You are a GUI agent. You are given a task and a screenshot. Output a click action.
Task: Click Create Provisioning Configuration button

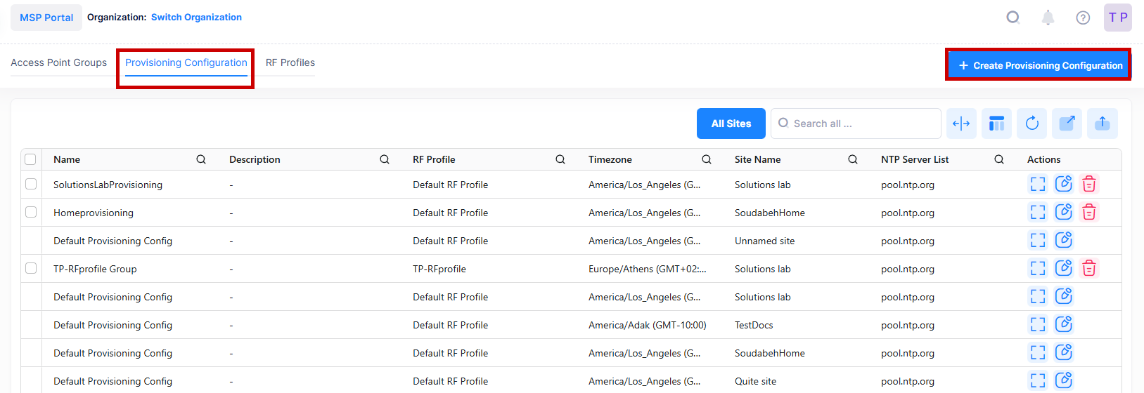pyautogui.click(x=1039, y=65)
